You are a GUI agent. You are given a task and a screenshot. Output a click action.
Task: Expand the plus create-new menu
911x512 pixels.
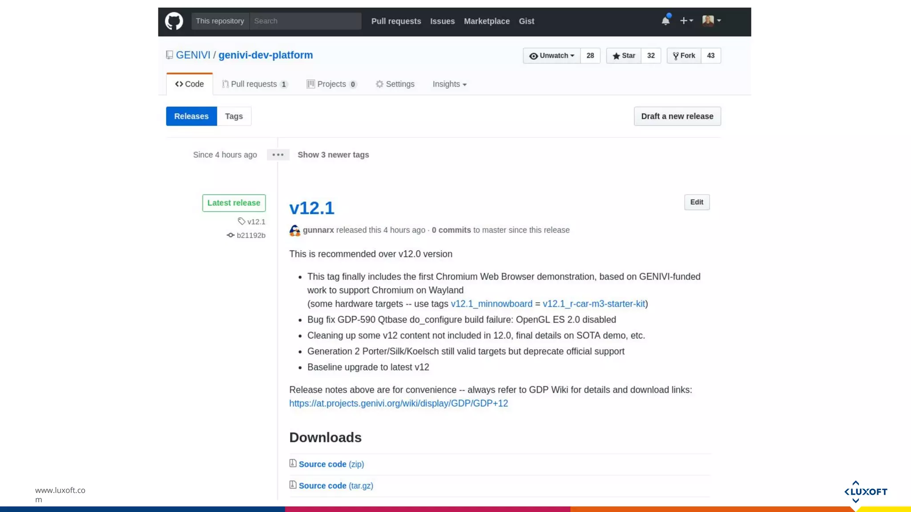pyautogui.click(x=686, y=20)
